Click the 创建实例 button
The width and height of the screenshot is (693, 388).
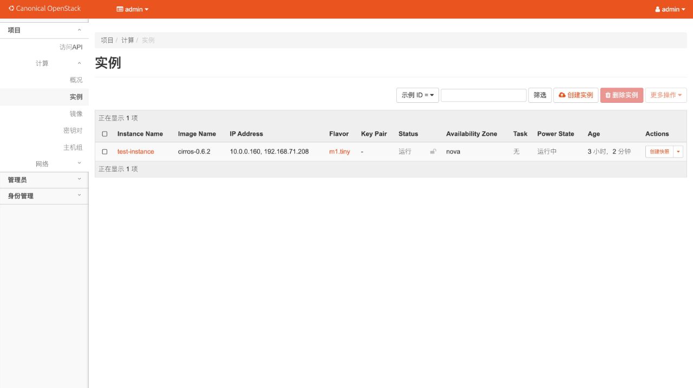pos(576,95)
